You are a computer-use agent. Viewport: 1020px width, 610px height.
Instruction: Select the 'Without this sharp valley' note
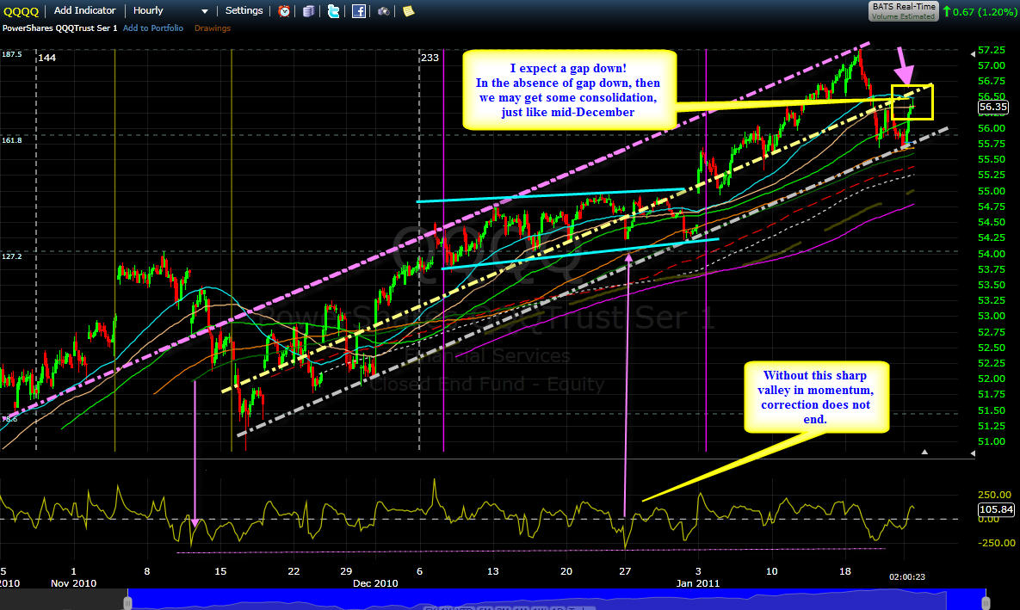[x=816, y=397]
